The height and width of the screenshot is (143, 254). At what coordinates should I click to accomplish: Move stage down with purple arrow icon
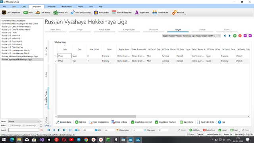(x=250, y=36)
